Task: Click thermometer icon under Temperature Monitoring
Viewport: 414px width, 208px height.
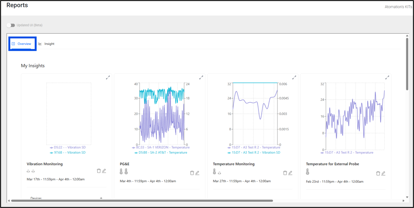Action: coord(214,172)
